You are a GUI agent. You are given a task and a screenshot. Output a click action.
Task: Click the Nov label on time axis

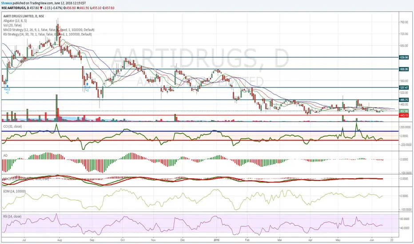click(153, 240)
